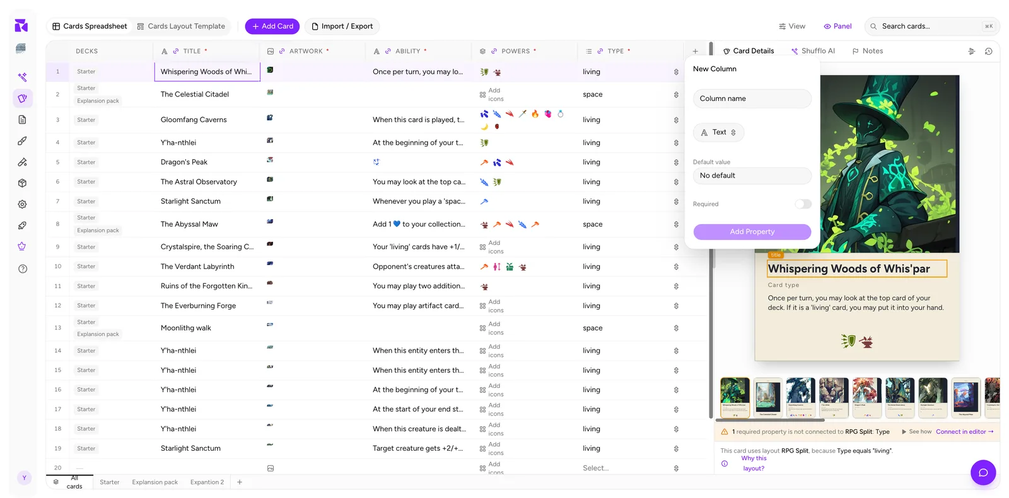Open the help question mark icon

click(x=23, y=269)
